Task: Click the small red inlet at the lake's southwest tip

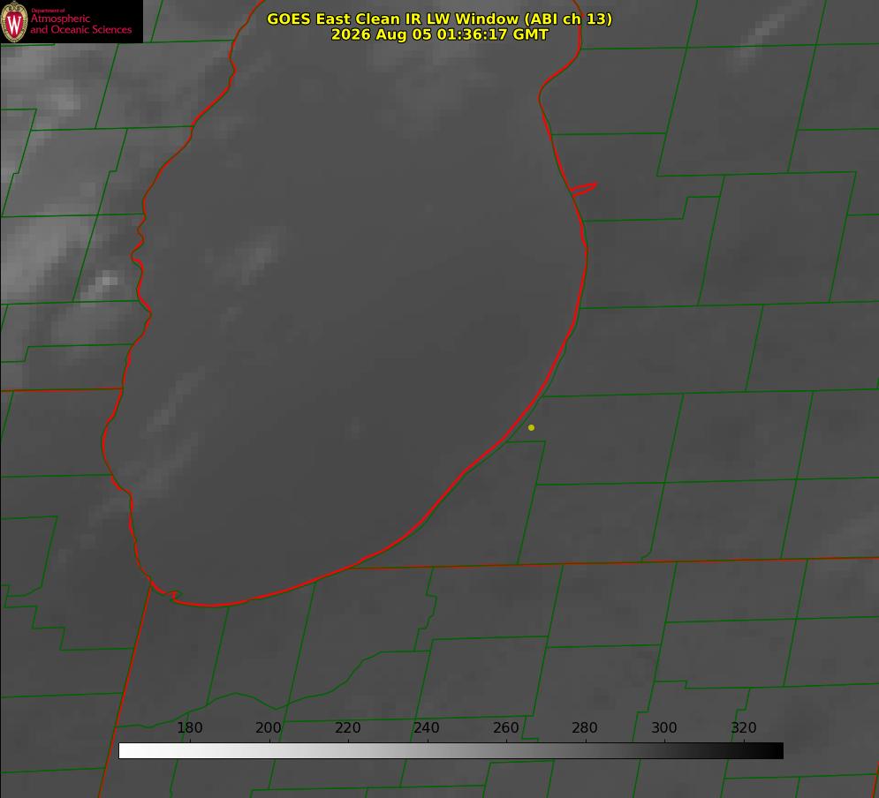Action: pyautogui.click(x=168, y=593)
